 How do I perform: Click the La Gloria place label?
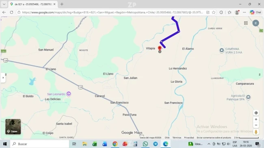[x=176, y=82]
